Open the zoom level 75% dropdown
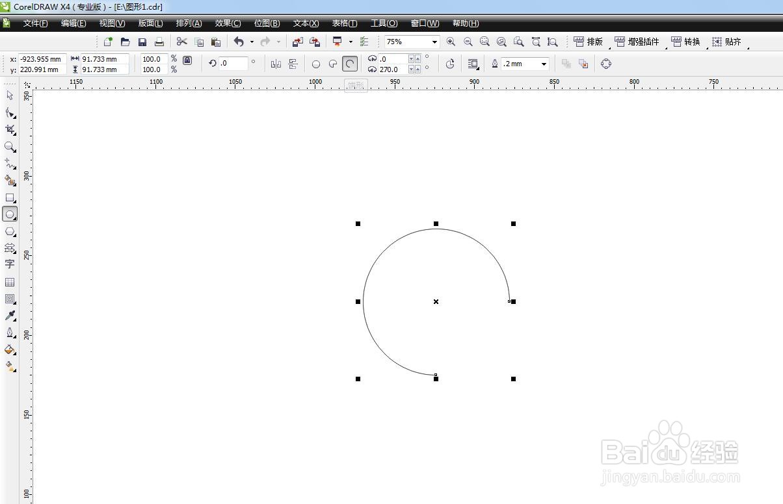Screen dimensions: 783x504 pyautogui.click(x=434, y=42)
